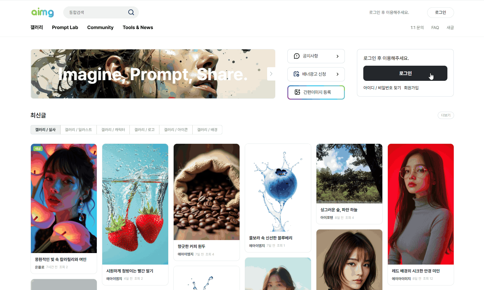Image resolution: width=484 pixels, height=290 pixels.
Task: Switch to the 갤러리 / 아이콘 tab
Action: point(176,130)
